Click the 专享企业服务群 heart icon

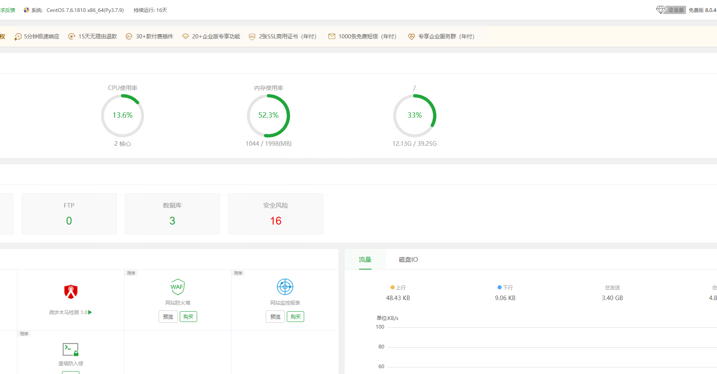coord(412,36)
